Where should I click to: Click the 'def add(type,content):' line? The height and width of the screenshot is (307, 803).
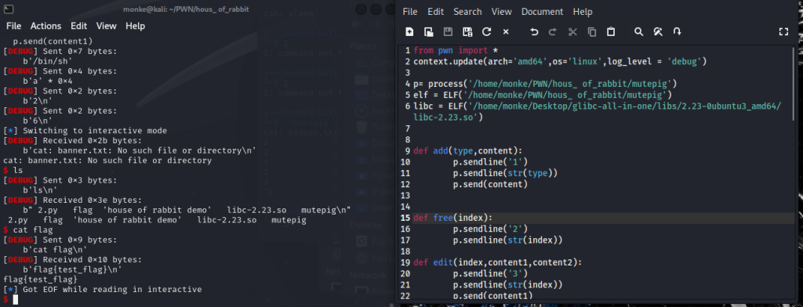tap(467, 151)
